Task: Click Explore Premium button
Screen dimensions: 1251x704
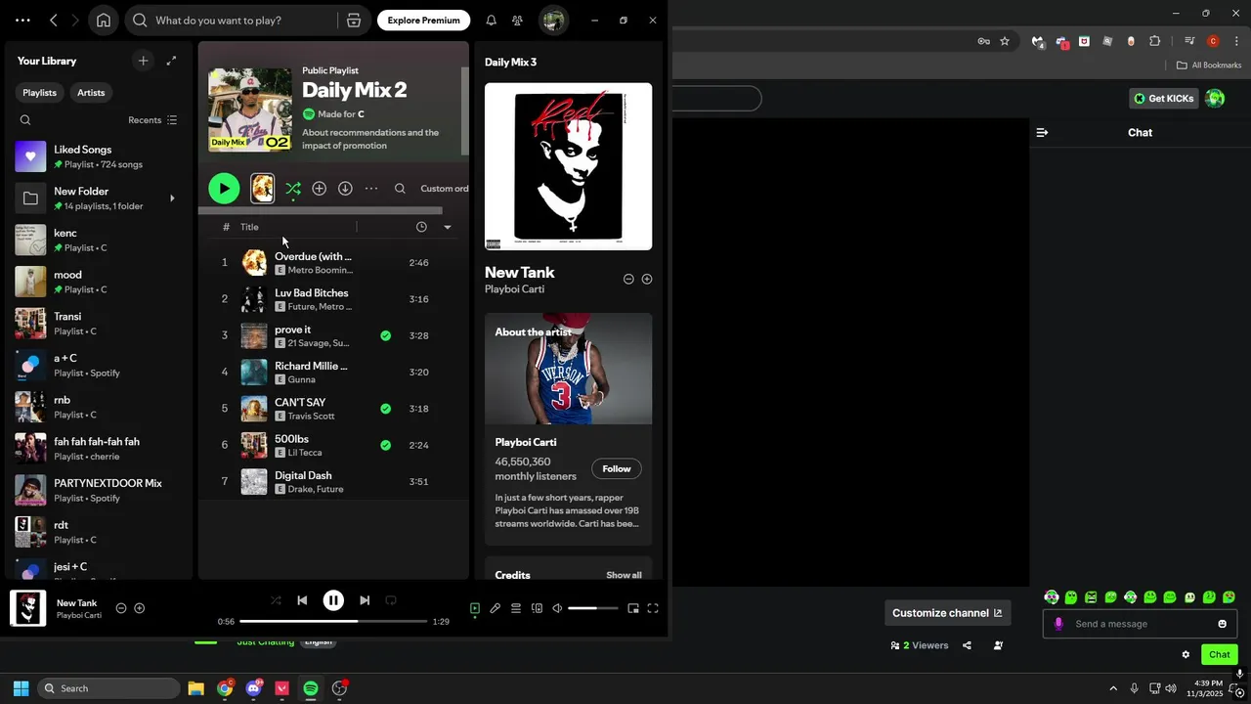Action: [x=423, y=20]
